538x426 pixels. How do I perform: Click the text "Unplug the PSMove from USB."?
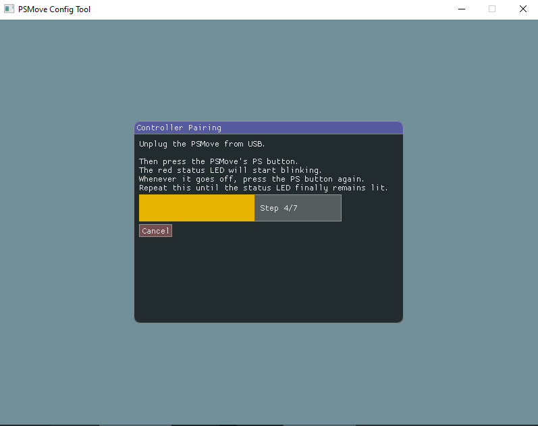pyautogui.click(x=202, y=144)
